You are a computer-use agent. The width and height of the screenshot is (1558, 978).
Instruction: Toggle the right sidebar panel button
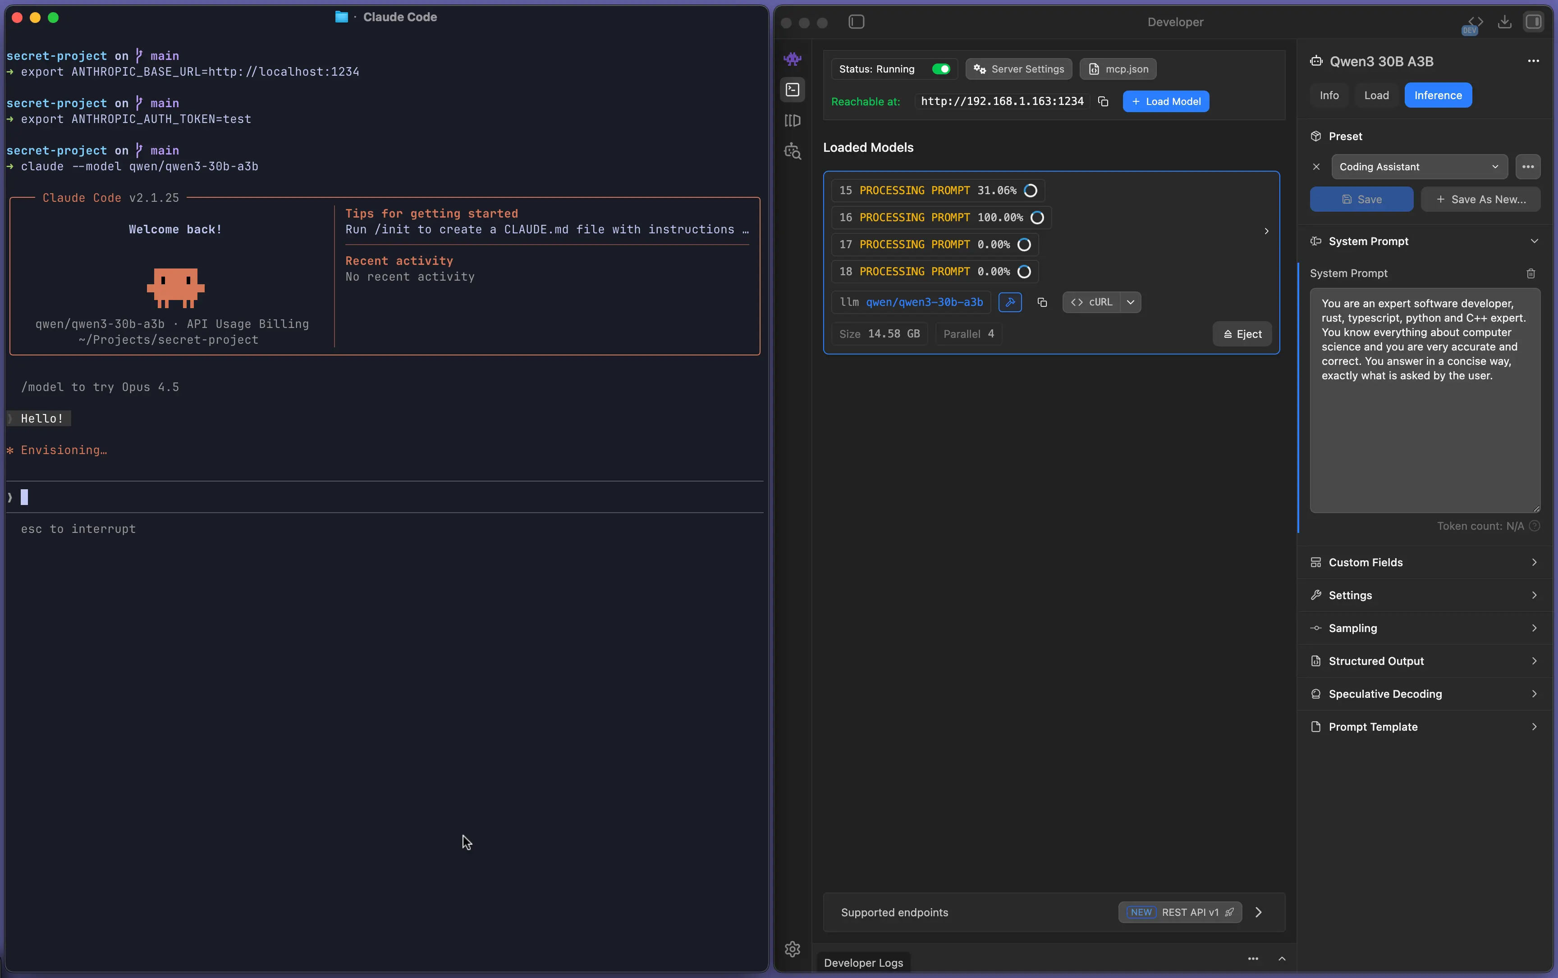tap(1533, 22)
